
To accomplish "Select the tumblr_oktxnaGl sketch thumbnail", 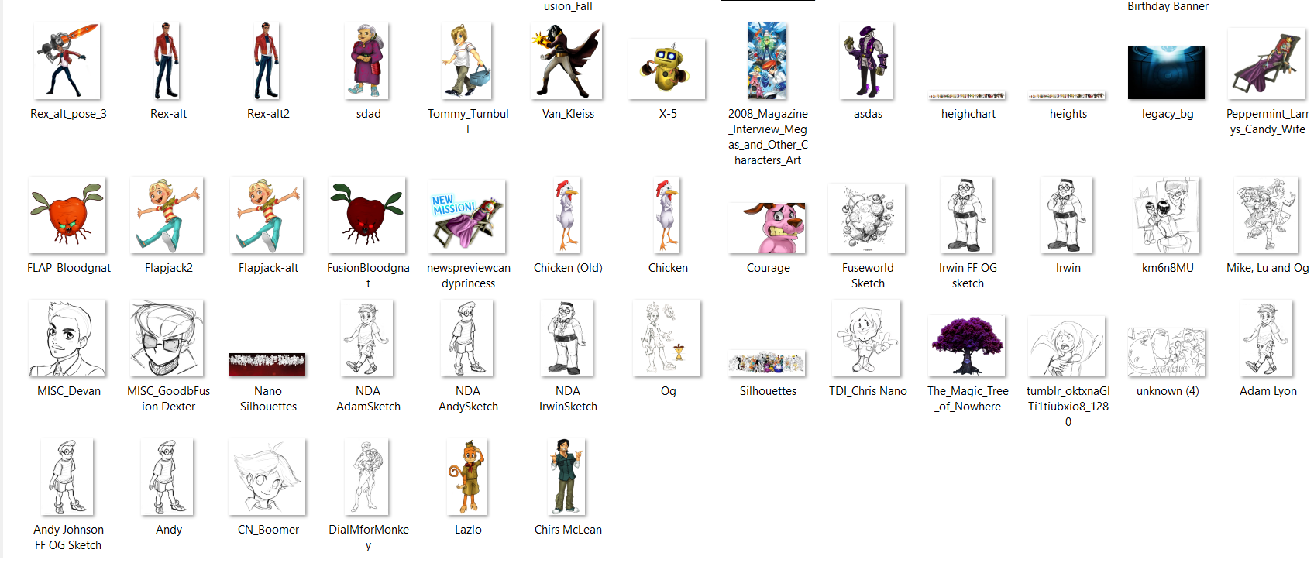I will click(x=1067, y=346).
